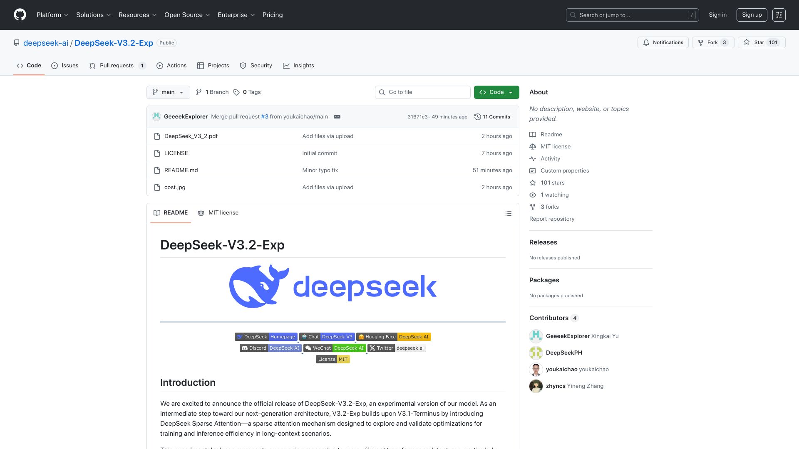799x449 pixels.
Task: Open pull request #3 link
Action: pyautogui.click(x=265, y=117)
